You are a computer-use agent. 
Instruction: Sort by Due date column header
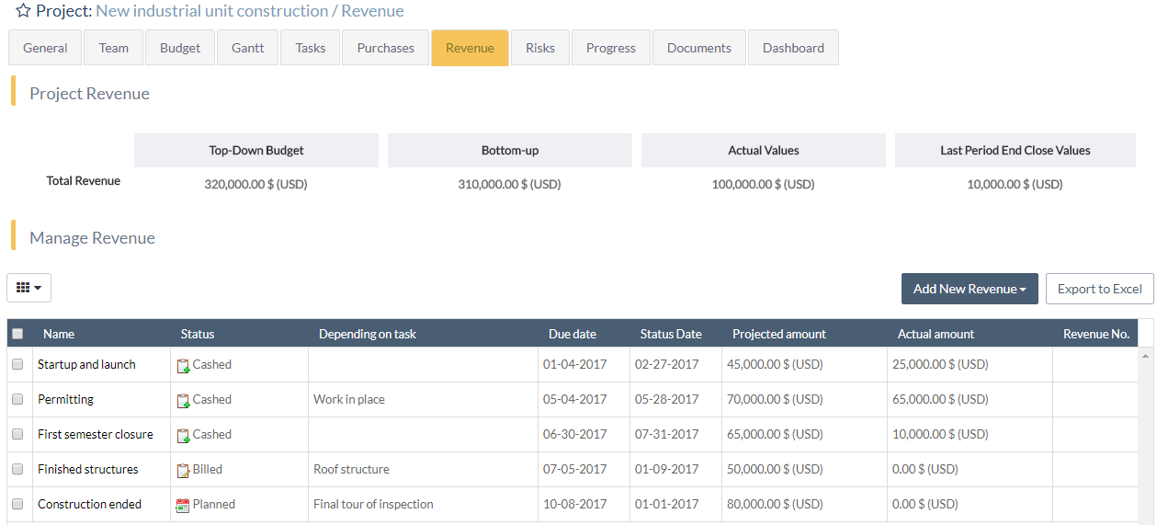click(573, 334)
